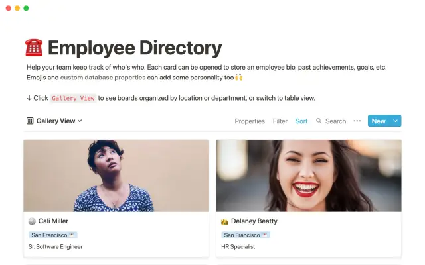The width and height of the screenshot is (425, 265).
Task: Click the Cali Miller name
Action: point(53,221)
